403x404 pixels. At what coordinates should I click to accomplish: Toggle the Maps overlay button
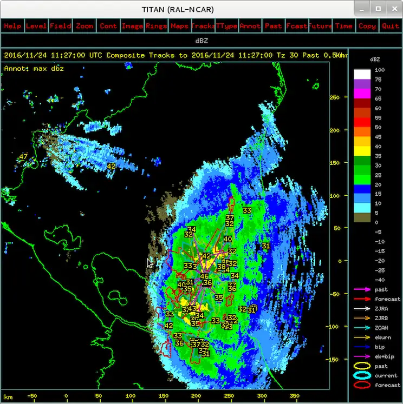(x=179, y=26)
